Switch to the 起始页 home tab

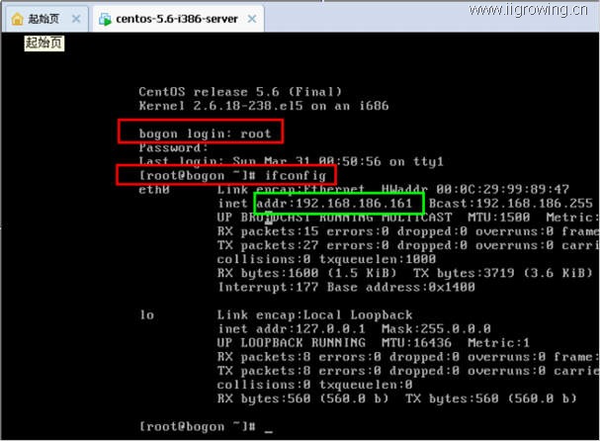click(44, 19)
